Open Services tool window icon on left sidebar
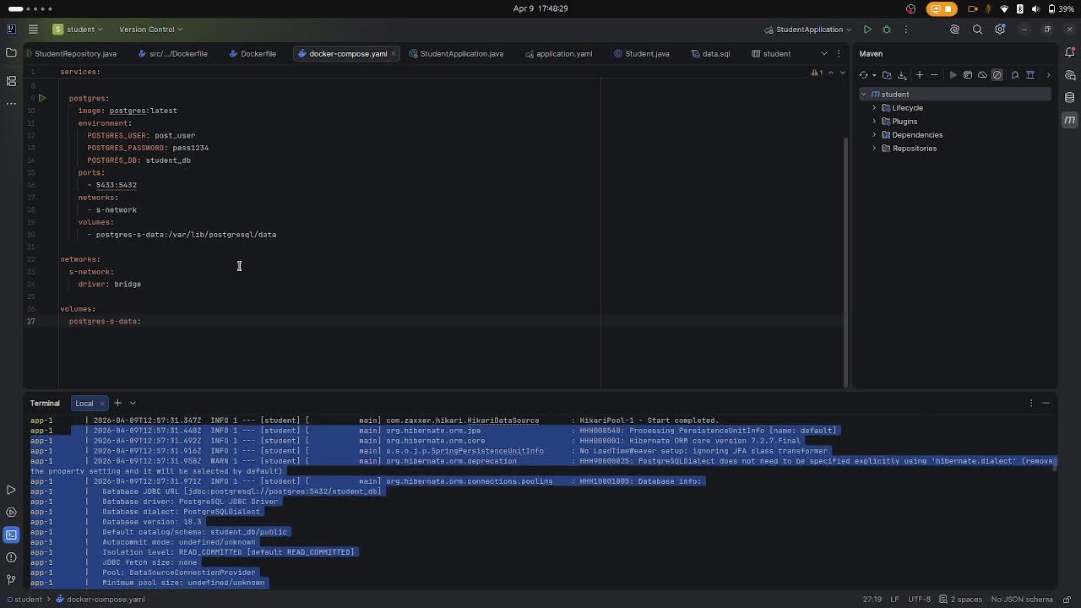 [11, 513]
